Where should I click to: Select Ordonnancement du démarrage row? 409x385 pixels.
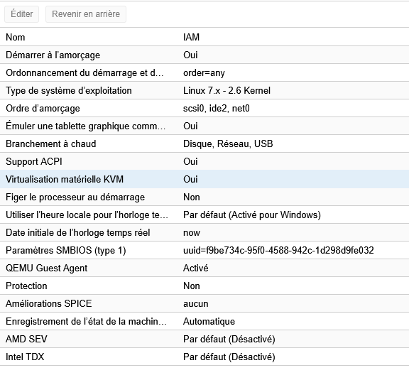(204, 73)
